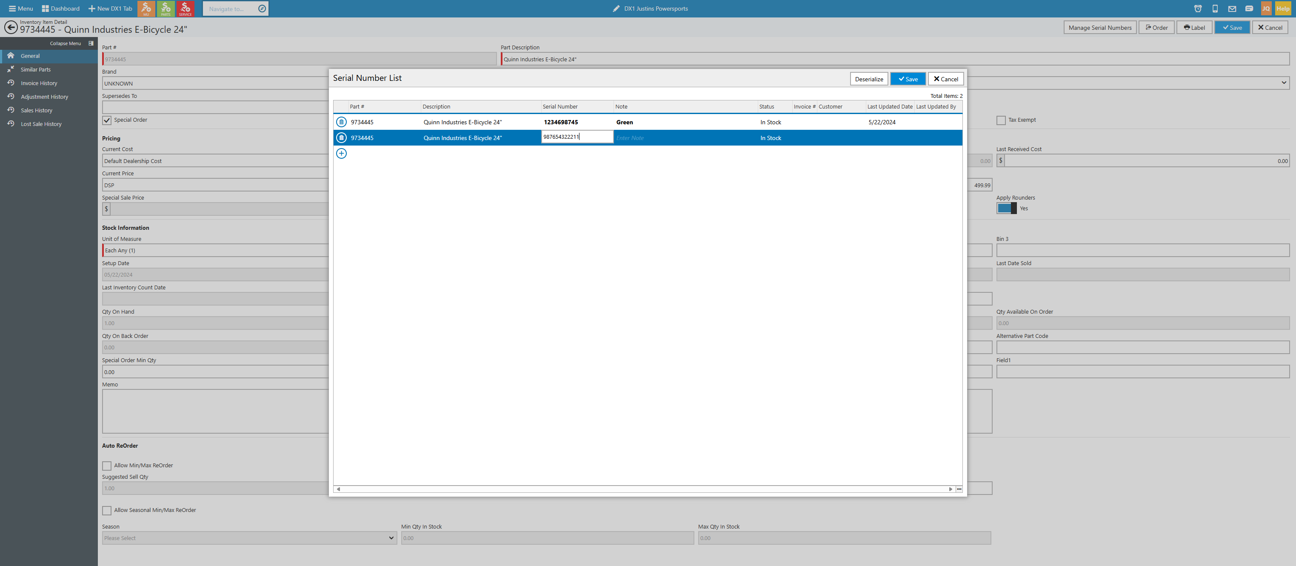Expand the dropdown arrow to the right of the Brand row

coord(1284,83)
